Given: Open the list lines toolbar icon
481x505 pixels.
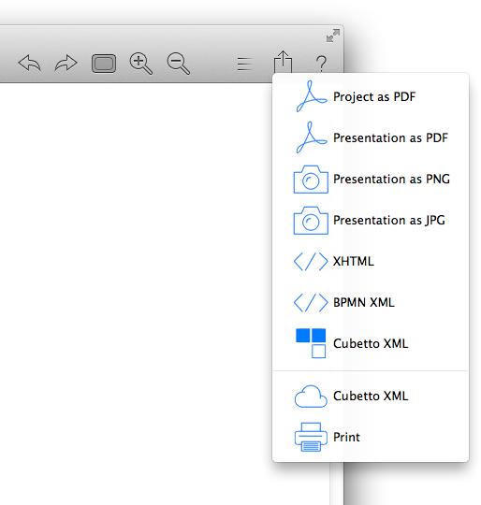Looking at the screenshot, I should [245, 64].
